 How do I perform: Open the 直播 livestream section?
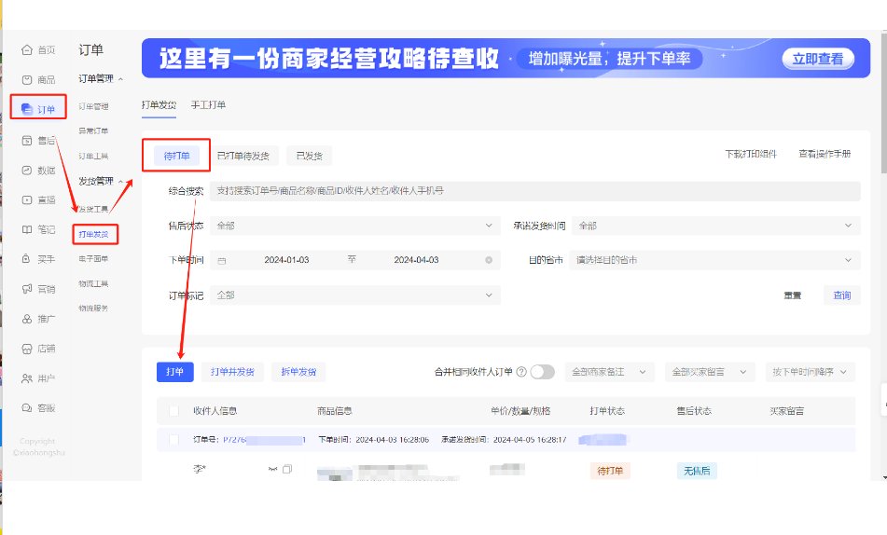pyautogui.click(x=28, y=199)
